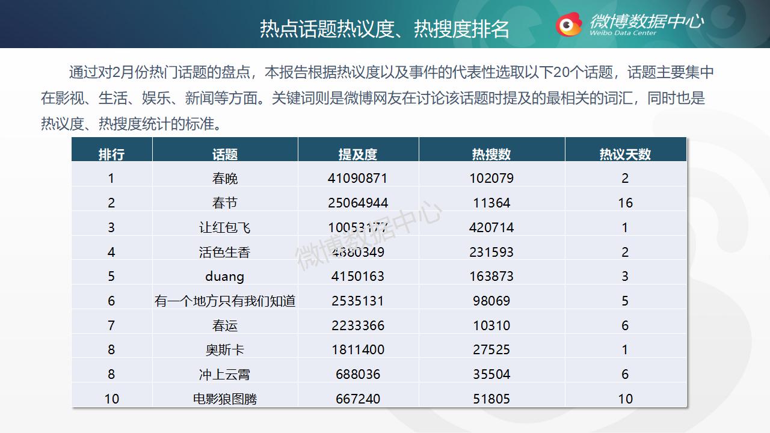Click hot search count 420714
The image size is (770, 433).
tap(491, 228)
